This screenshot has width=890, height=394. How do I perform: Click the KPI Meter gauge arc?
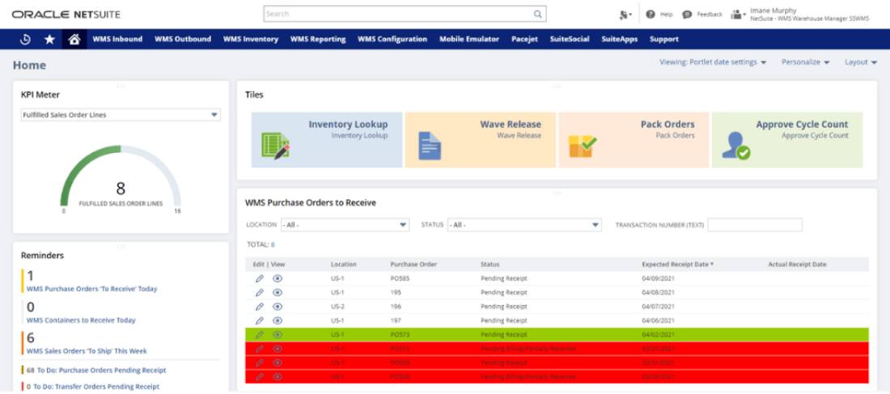(121, 174)
